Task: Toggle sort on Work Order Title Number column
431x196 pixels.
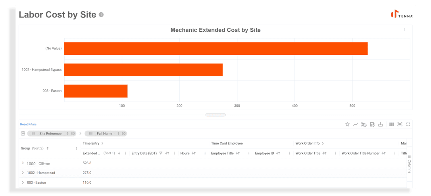Action: 384,153
